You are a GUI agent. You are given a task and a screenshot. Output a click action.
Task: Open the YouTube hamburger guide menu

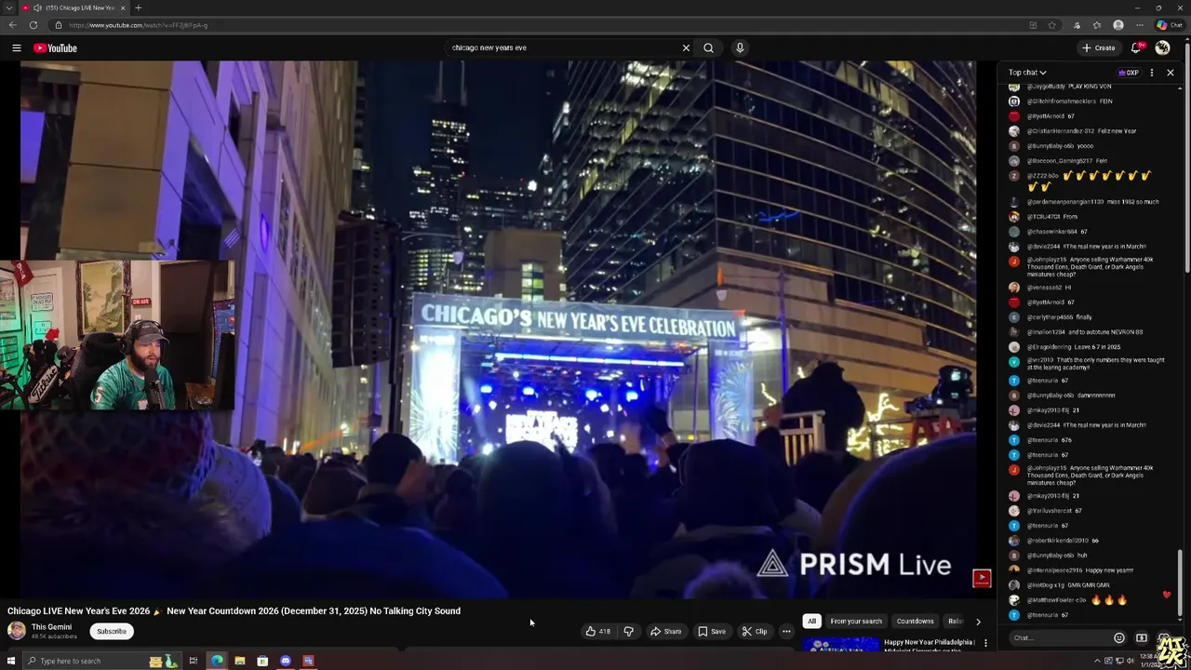16,47
